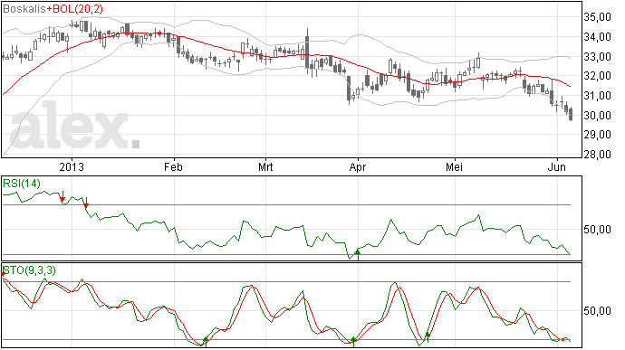Image resolution: width=625 pixels, height=350 pixels.
Task: Click the RSI(14) panel label
Action: 22,184
